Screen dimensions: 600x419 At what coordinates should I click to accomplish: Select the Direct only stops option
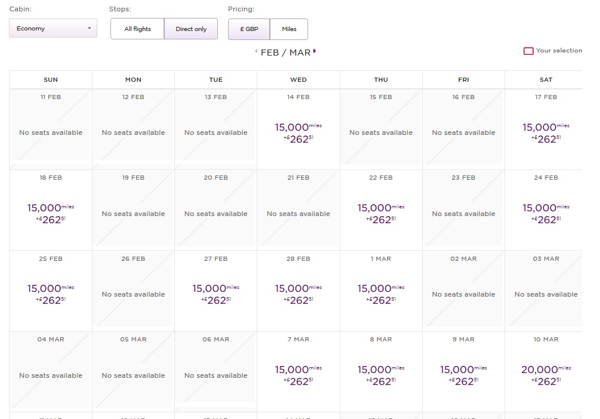191,29
